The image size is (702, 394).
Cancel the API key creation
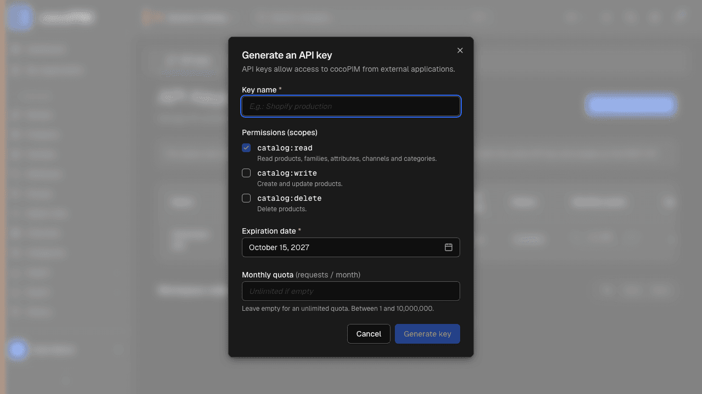click(x=369, y=334)
